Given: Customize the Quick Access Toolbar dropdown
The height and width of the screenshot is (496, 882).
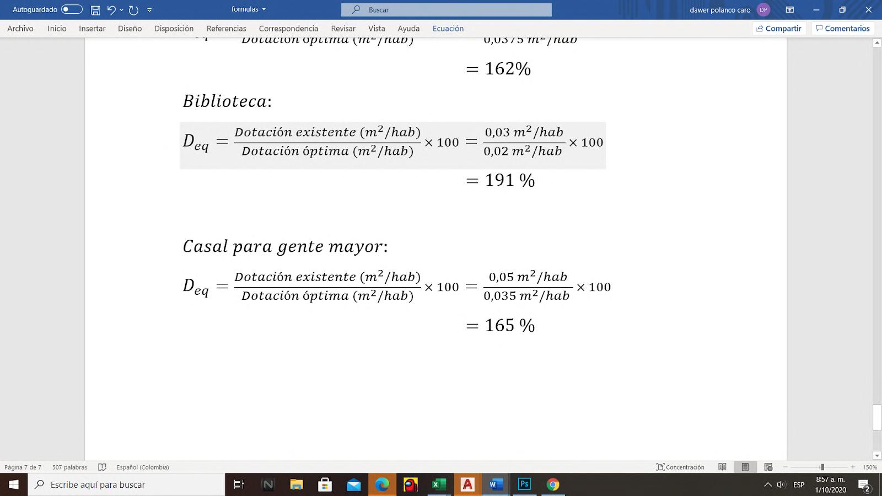Looking at the screenshot, I should (x=149, y=10).
